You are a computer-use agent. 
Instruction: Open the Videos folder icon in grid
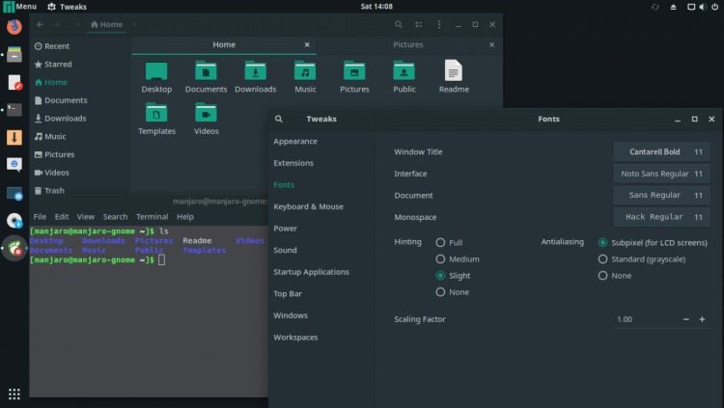pyautogui.click(x=206, y=119)
